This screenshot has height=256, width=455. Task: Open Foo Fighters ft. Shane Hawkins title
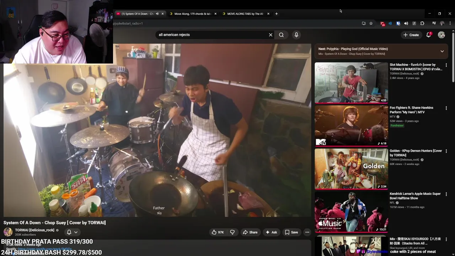tap(412, 110)
